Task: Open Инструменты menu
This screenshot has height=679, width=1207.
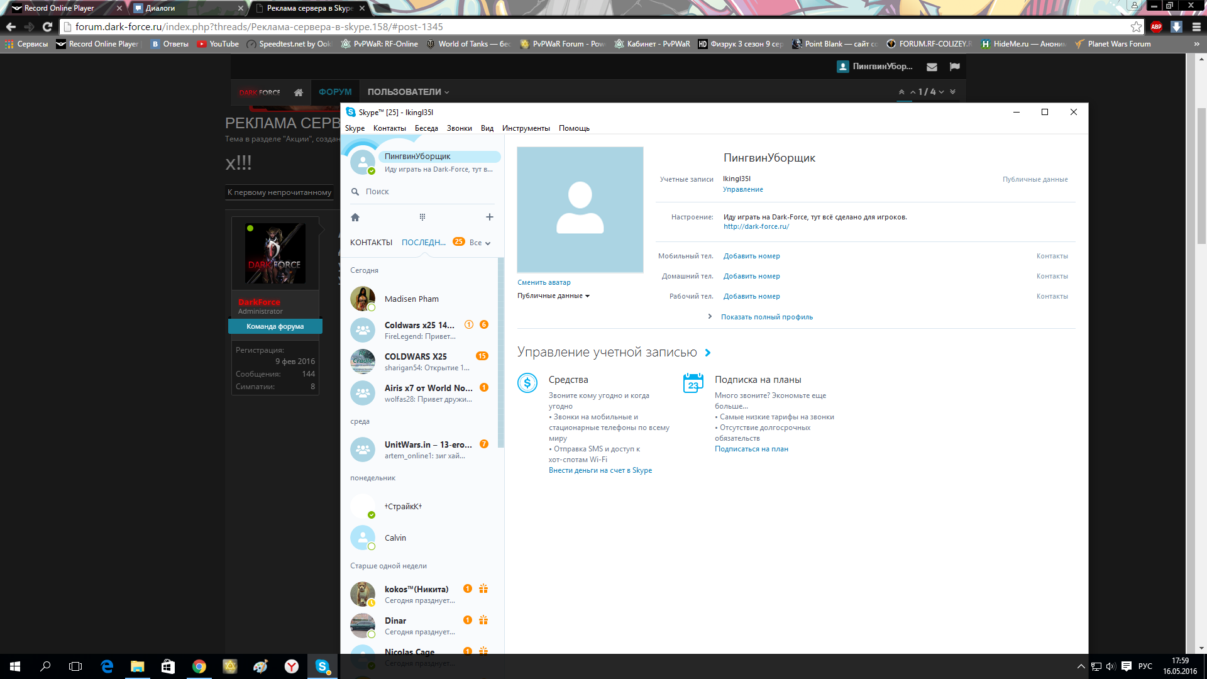Action: point(526,128)
